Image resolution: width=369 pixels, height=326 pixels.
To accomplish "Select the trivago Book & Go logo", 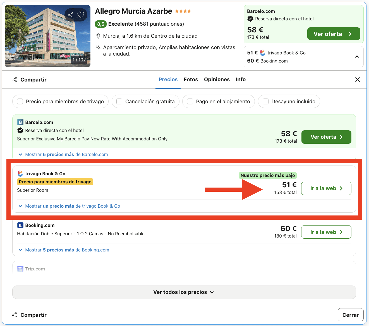I will coord(20,173).
